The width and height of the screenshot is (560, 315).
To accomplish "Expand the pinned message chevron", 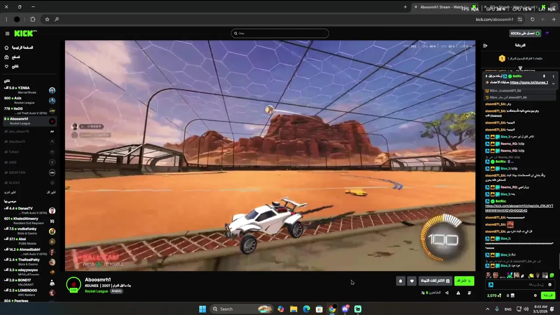I will point(553,83).
